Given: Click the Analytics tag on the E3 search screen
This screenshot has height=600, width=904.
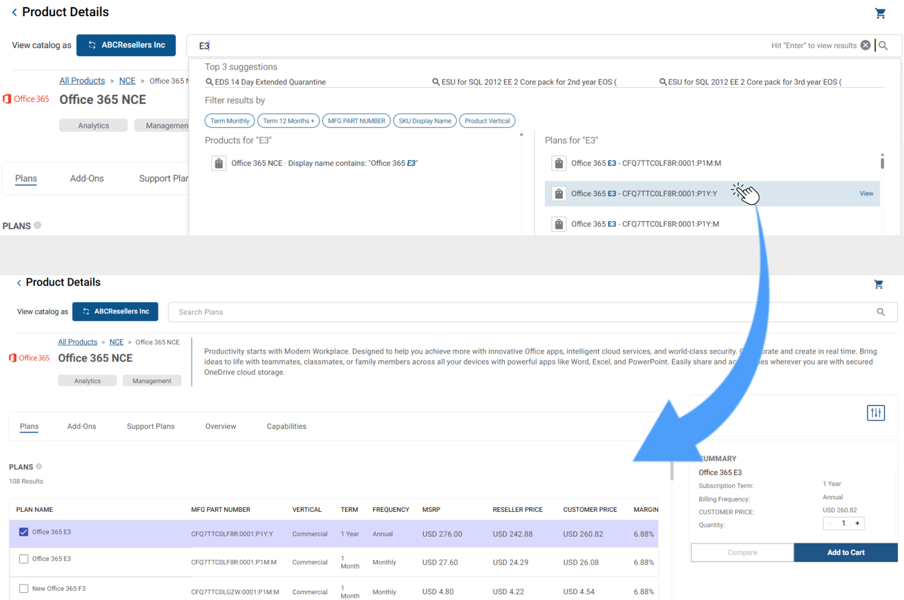Looking at the screenshot, I should (x=93, y=126).
